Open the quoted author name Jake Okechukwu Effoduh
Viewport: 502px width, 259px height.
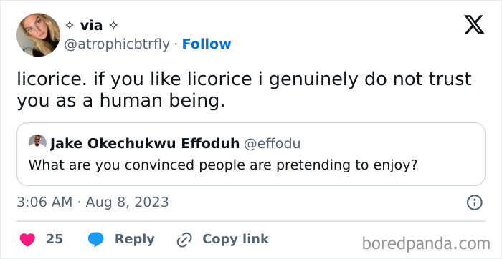coord(145,144)
